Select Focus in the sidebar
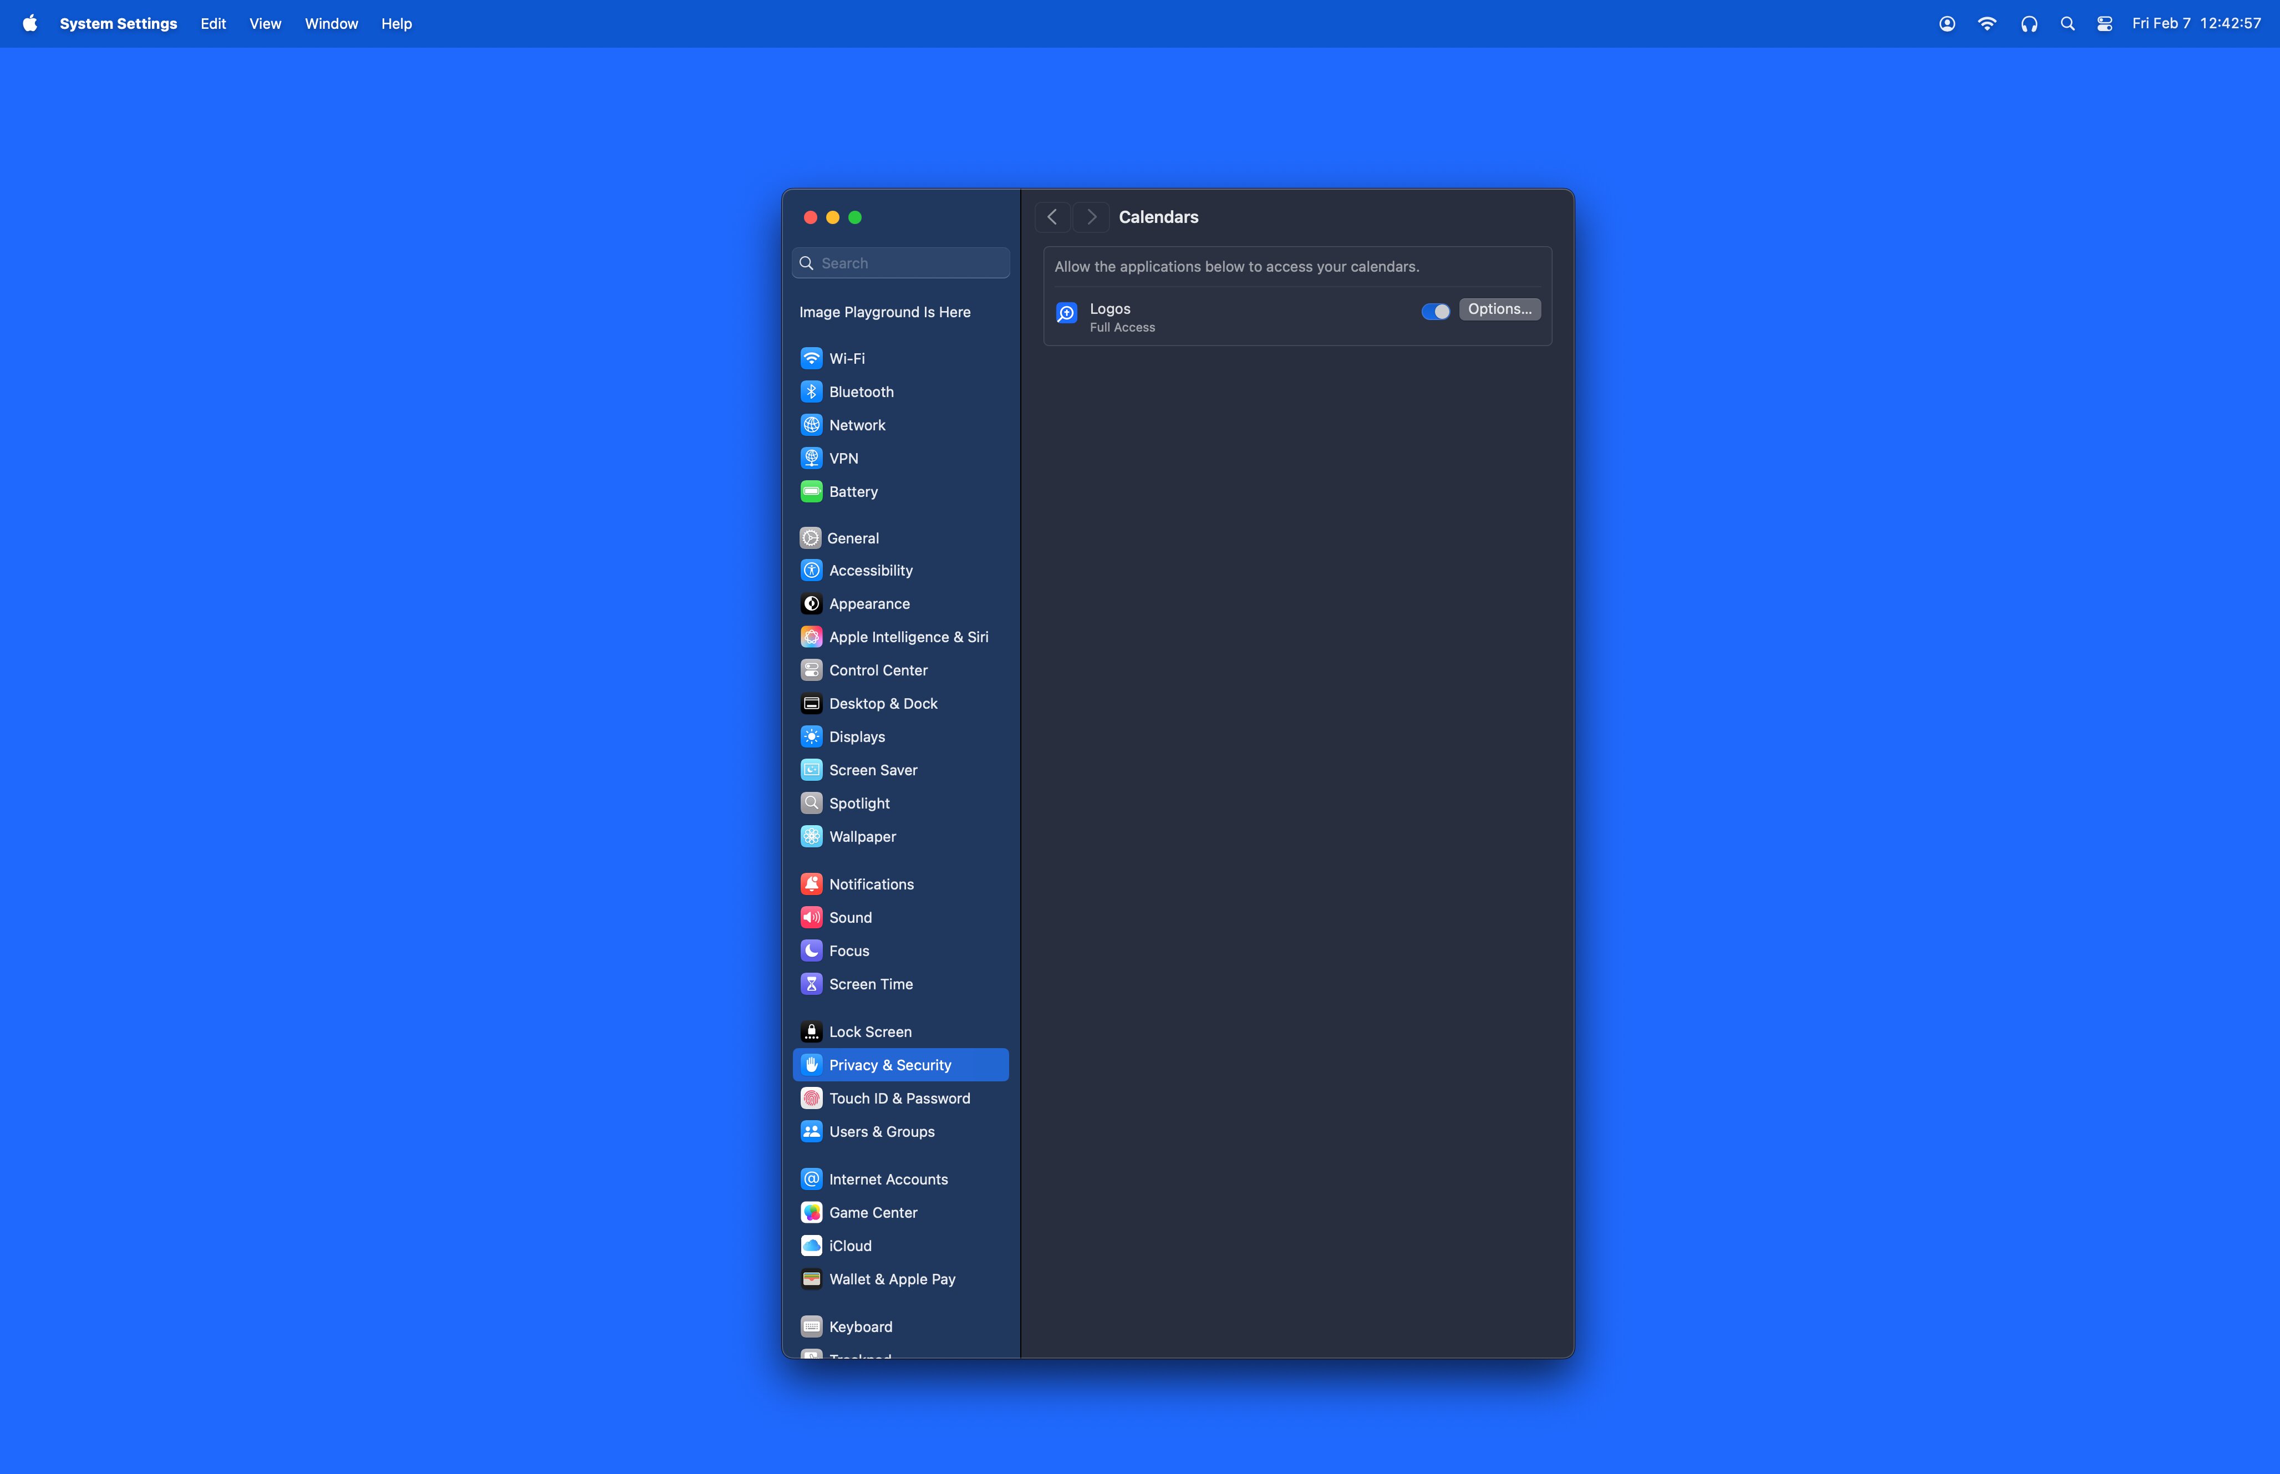Screen dimensions: 2280x1474 [900, 951]
